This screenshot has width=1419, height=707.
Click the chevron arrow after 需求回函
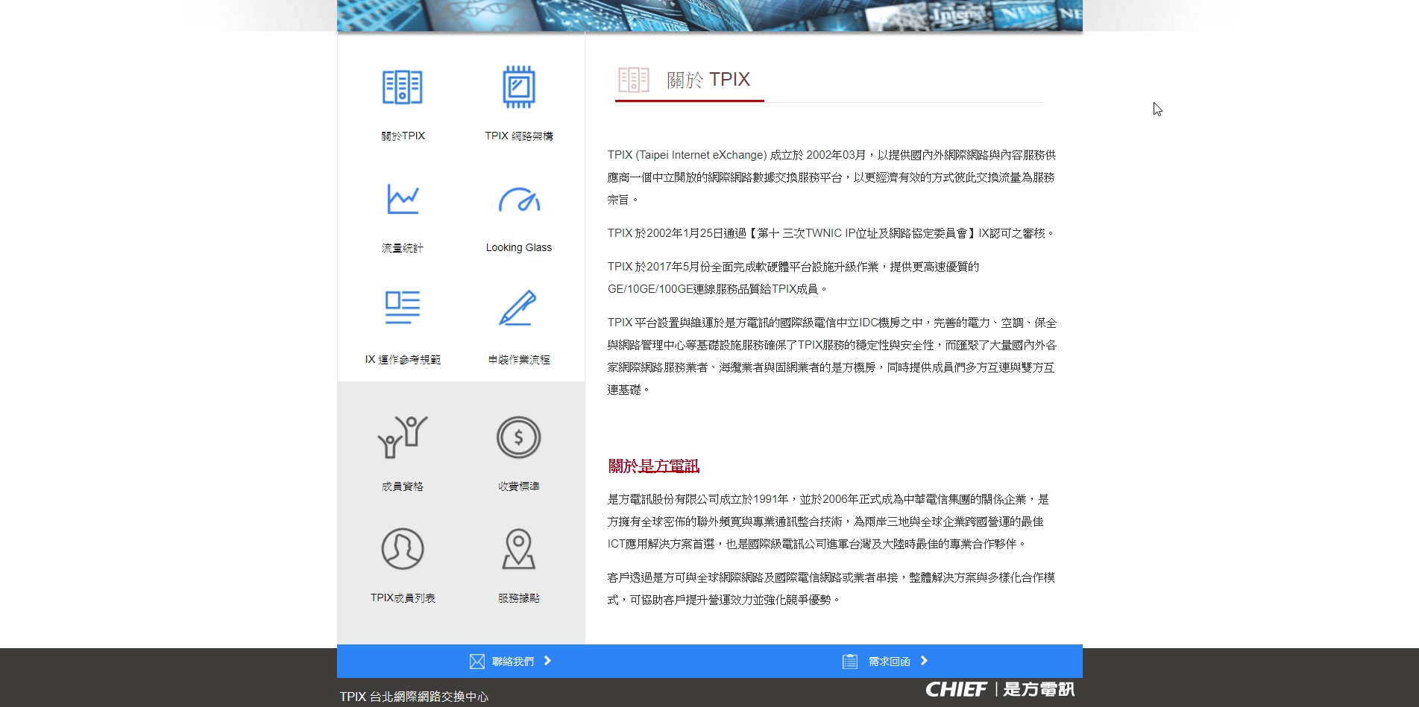(x=924, y=661)
